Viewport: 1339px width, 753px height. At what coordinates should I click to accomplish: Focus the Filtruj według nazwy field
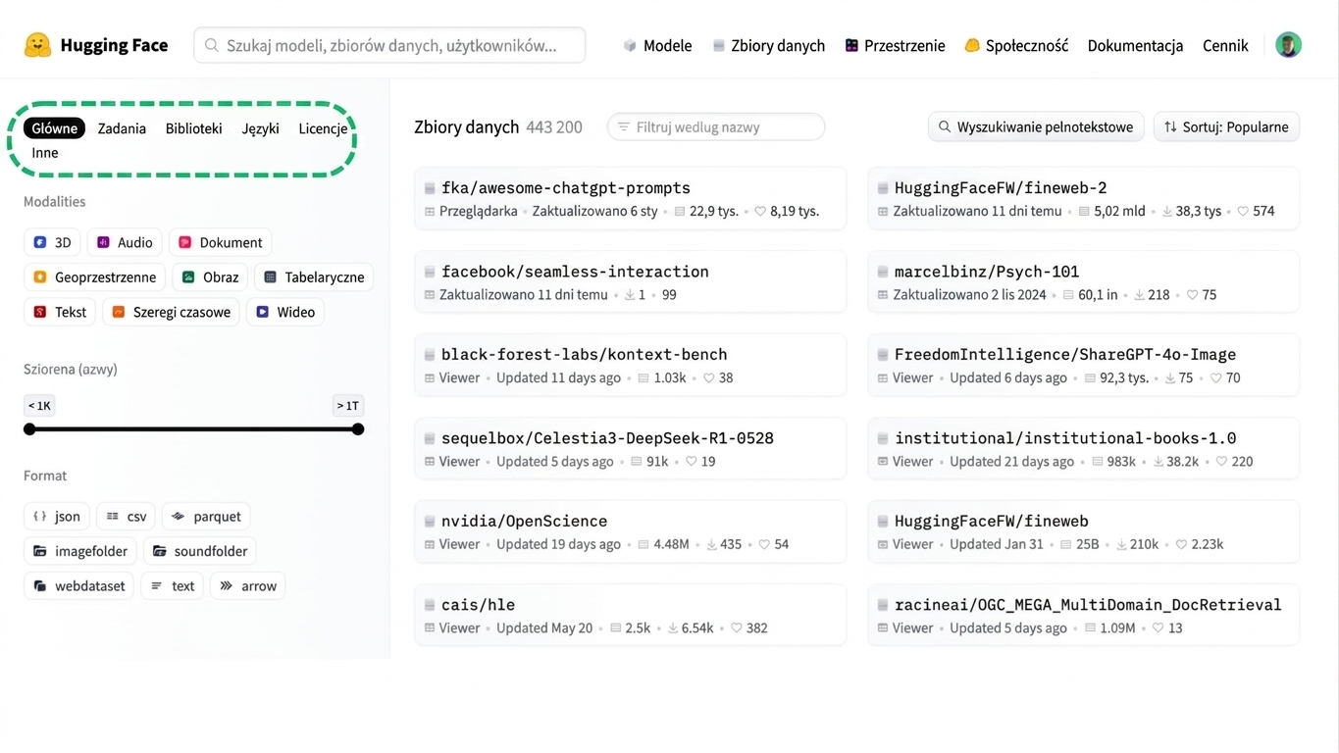716,126
